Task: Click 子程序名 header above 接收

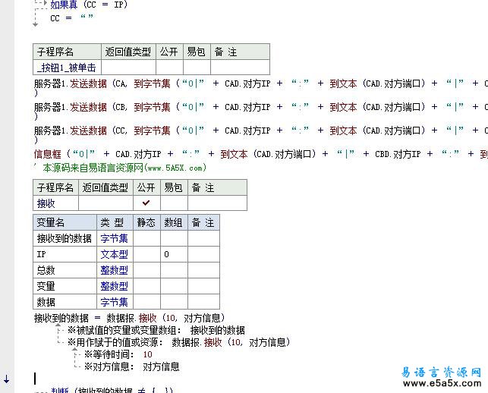Action: [x=55, y=187]
